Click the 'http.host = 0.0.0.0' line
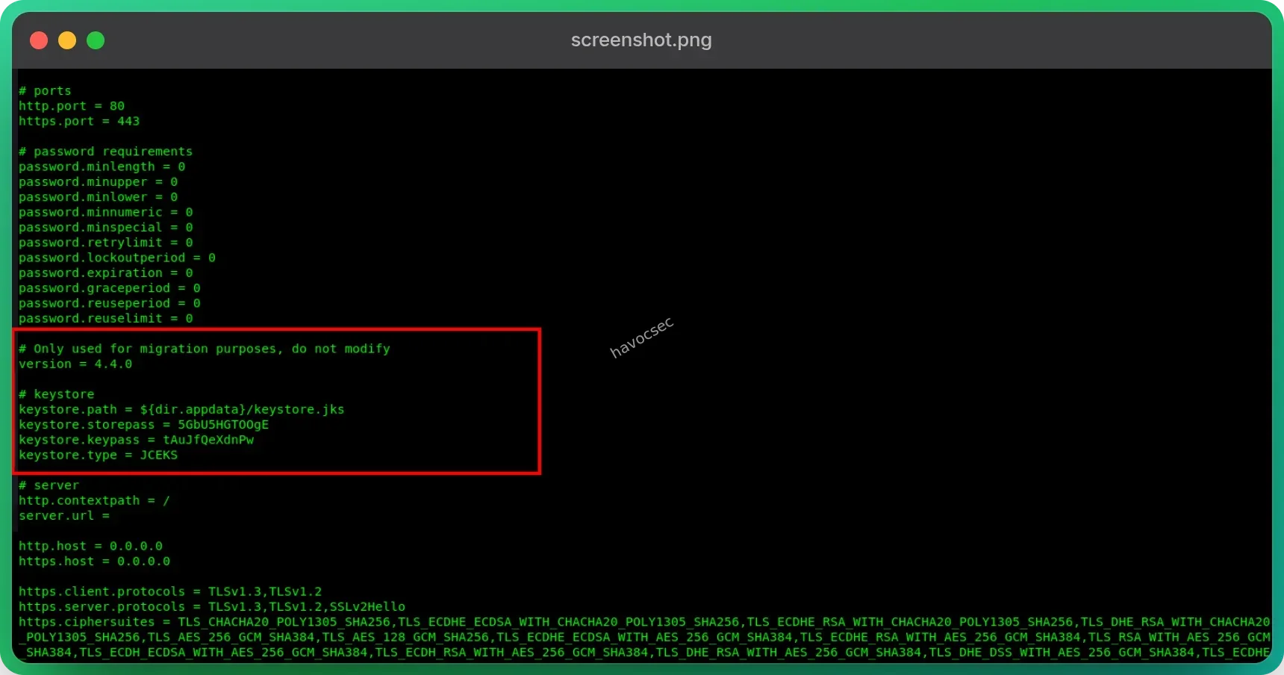 90,547
